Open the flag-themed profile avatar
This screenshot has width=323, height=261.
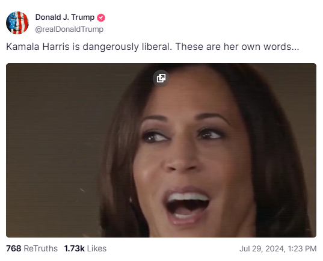click(17, 23)
